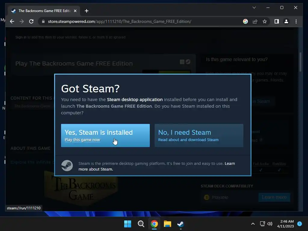Screen dimensions: 308x231
Task: Open the Chrome three-dot menu
Action: 296,21
